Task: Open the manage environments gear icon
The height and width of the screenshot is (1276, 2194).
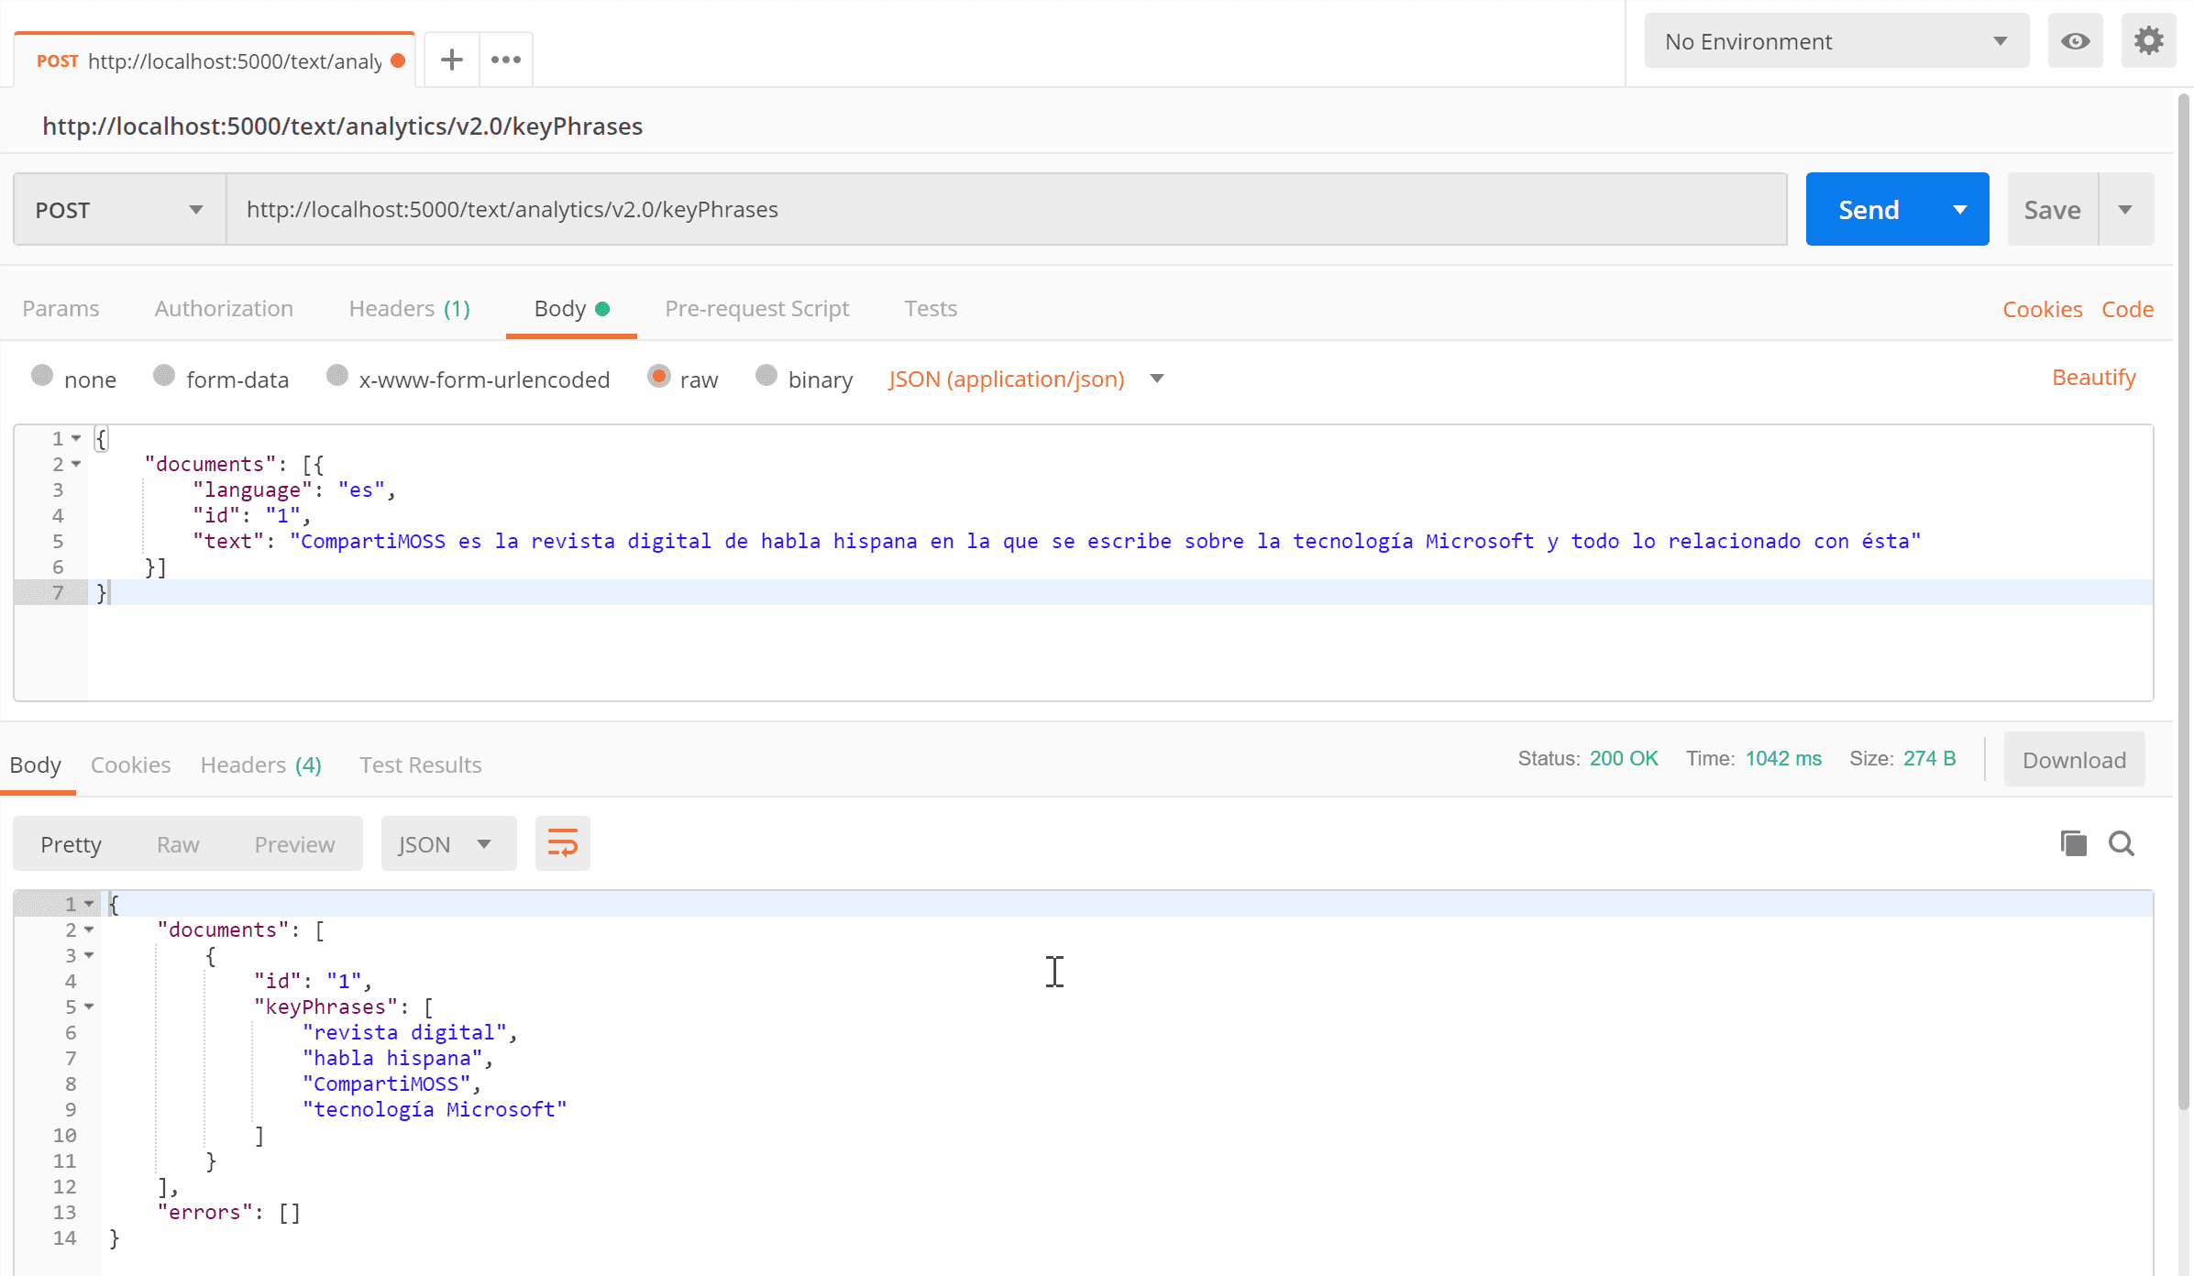Action: (2148, 41)
